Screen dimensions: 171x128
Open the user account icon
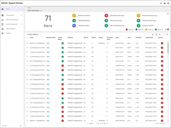click(168, 3)
